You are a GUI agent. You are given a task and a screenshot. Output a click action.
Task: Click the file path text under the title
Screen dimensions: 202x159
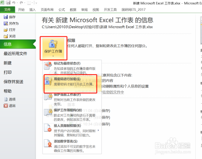(x=97, y=27)
